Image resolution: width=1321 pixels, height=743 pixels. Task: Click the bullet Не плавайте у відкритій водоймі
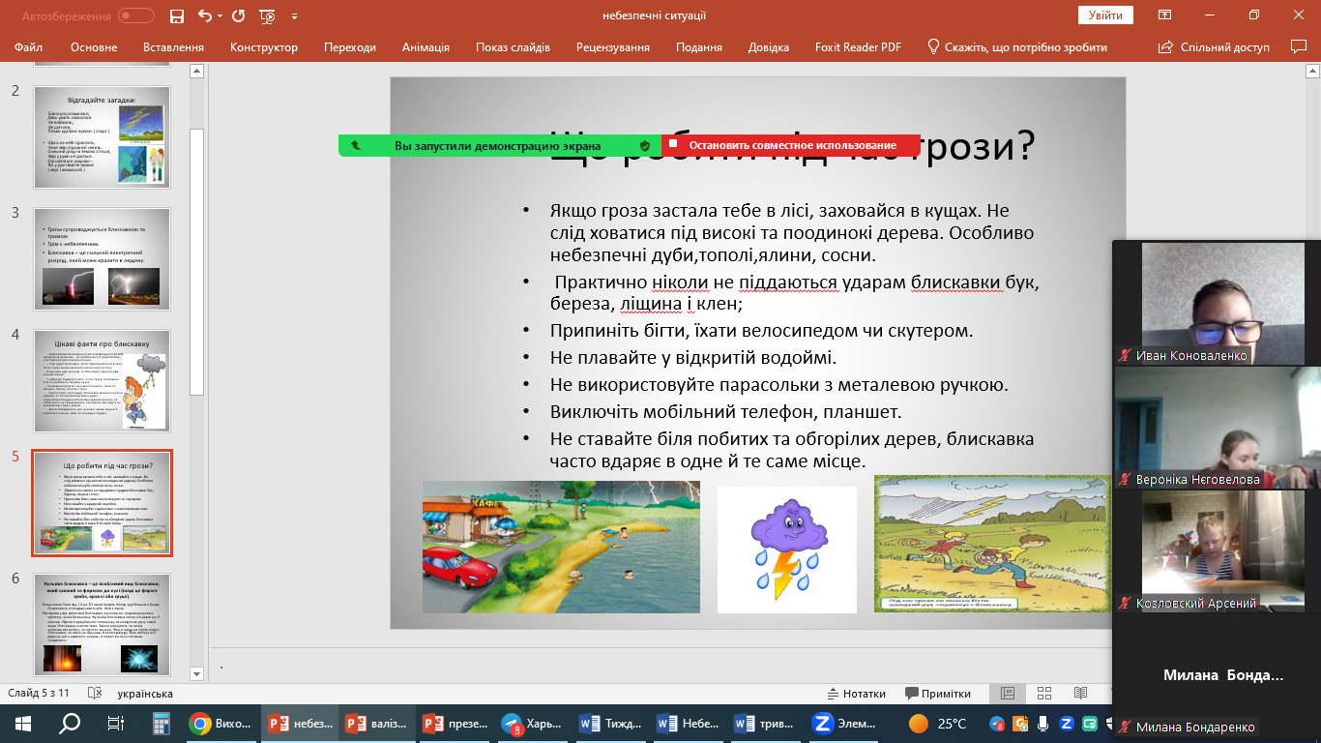coord(692,357)
